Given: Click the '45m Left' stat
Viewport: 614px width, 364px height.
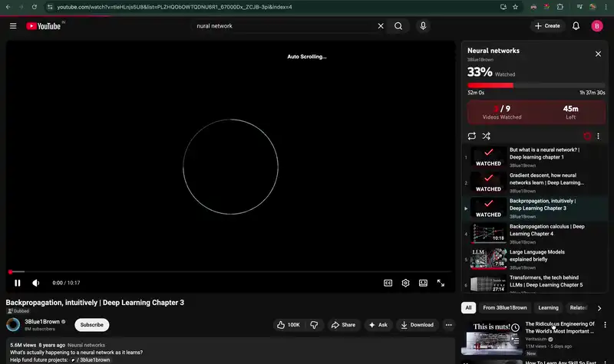Looking at the screenshot, I should (x=570, y=112).
